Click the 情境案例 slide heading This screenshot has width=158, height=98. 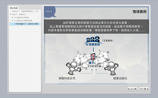[x=139, y=12]
